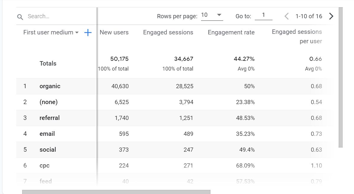This screenshot has width=354, height=194.
Task: Select the (none) medium row
Action: 48,102
